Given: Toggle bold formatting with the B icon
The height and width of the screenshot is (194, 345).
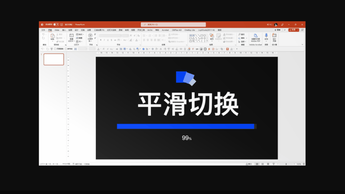Looking at the screenshot, I should pyautogui.click(x=100, y=40).
